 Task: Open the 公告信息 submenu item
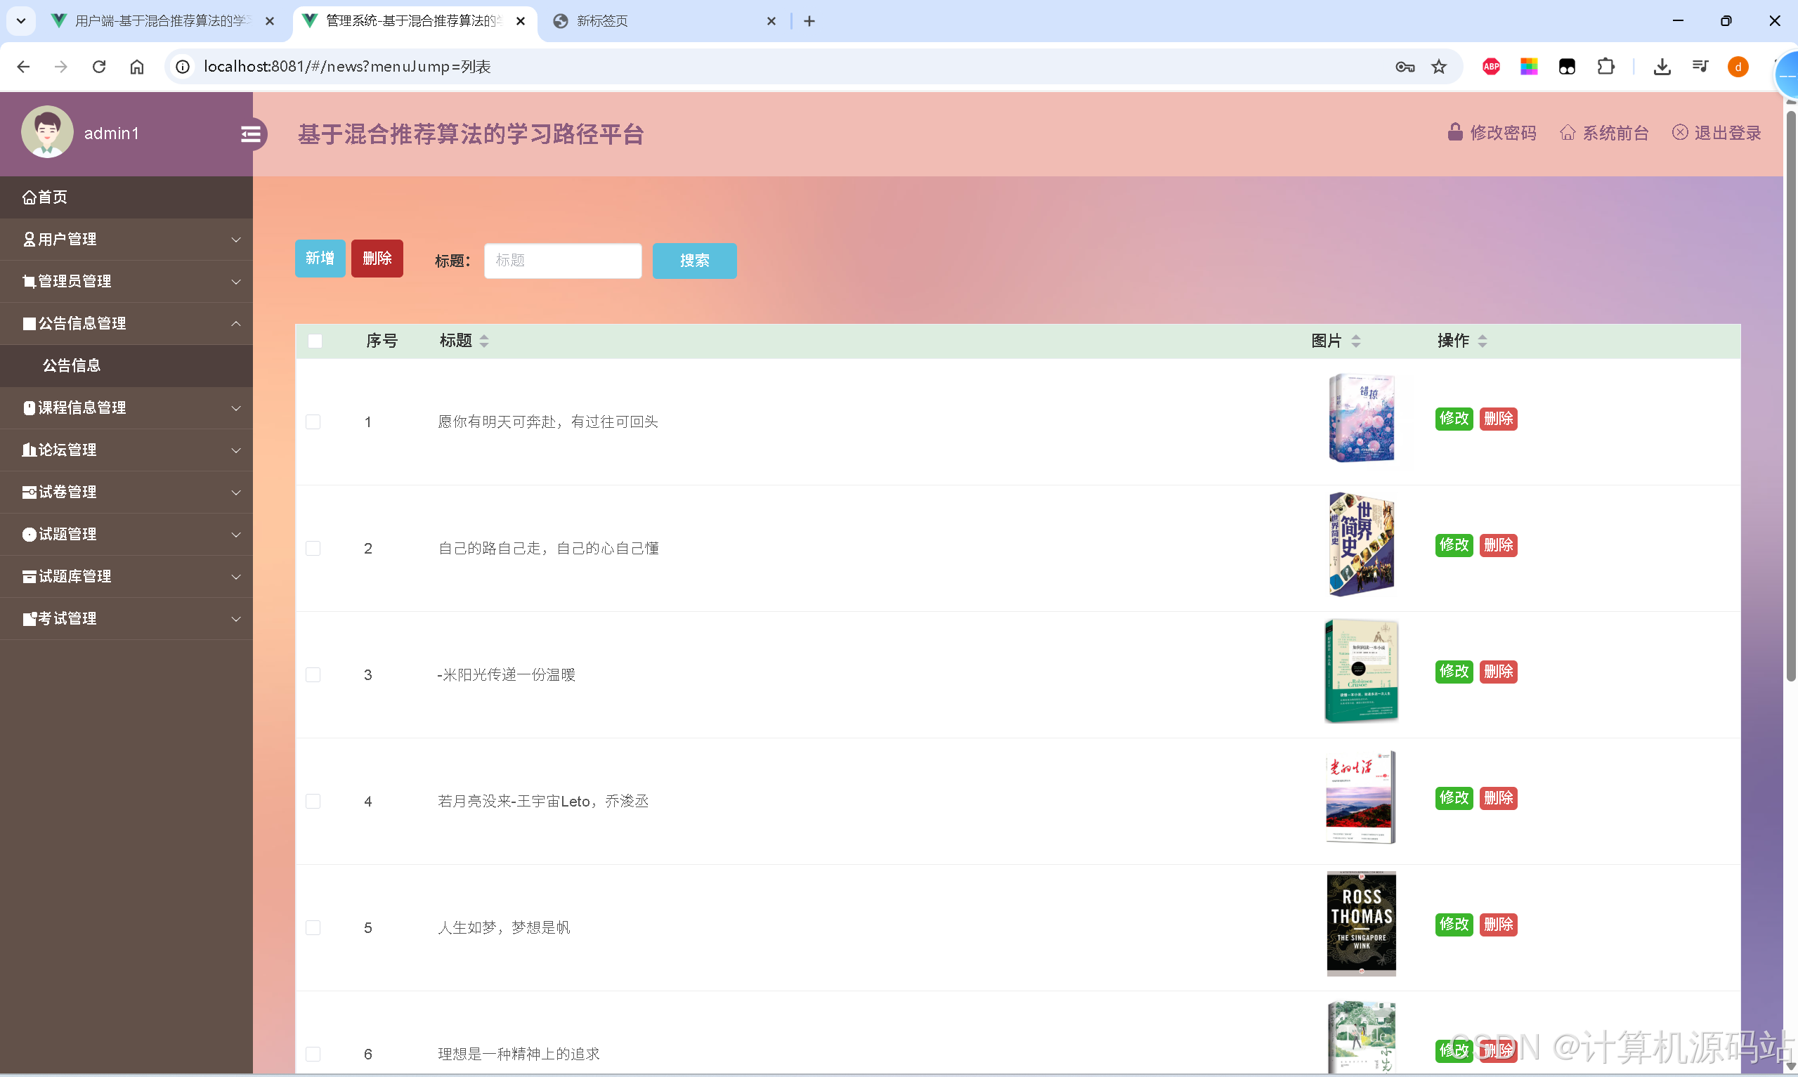pyautogui.click(x=72, y=365)
